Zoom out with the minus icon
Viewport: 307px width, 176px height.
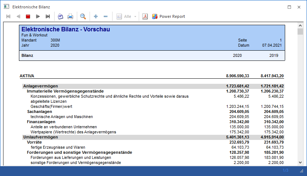(x=106, y=16)
